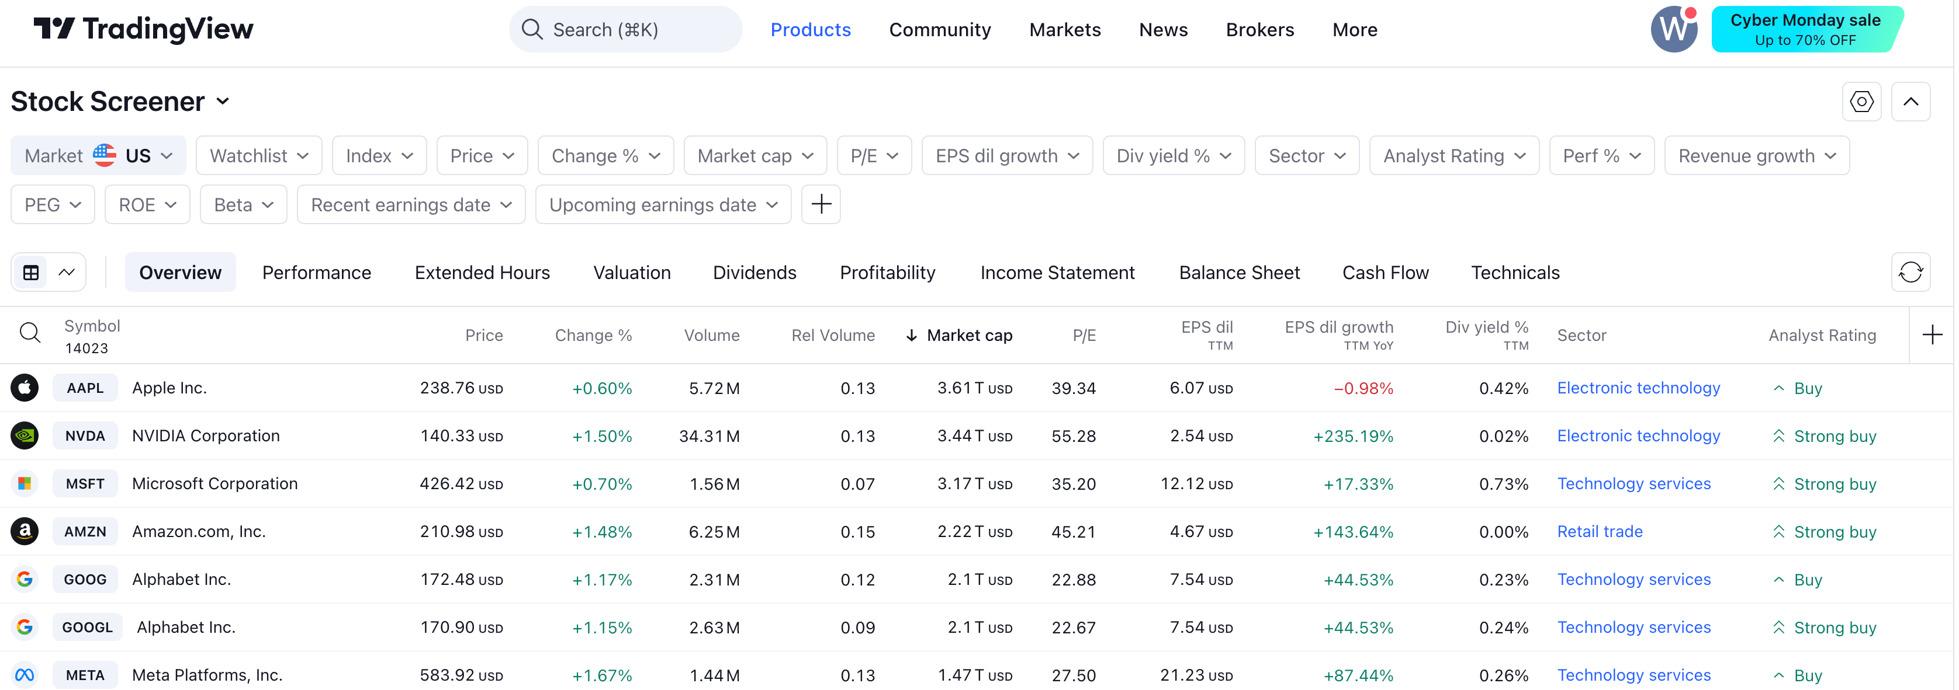The image size is (1959, 690).
Task: Switch to the Performance tab
Action: coord(316,272)
